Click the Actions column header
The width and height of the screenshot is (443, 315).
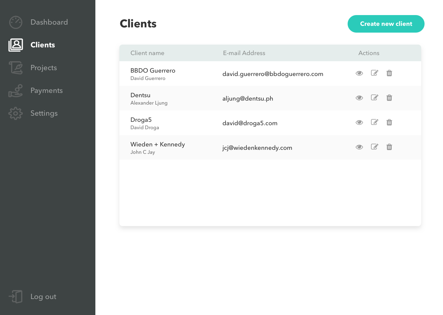click(369, 53)
